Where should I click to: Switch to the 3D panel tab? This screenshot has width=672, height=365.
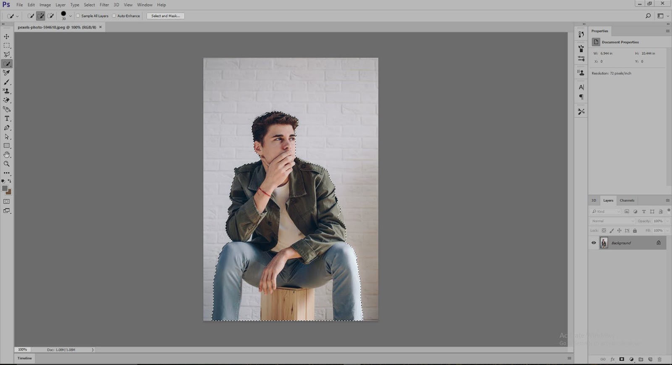594,200
